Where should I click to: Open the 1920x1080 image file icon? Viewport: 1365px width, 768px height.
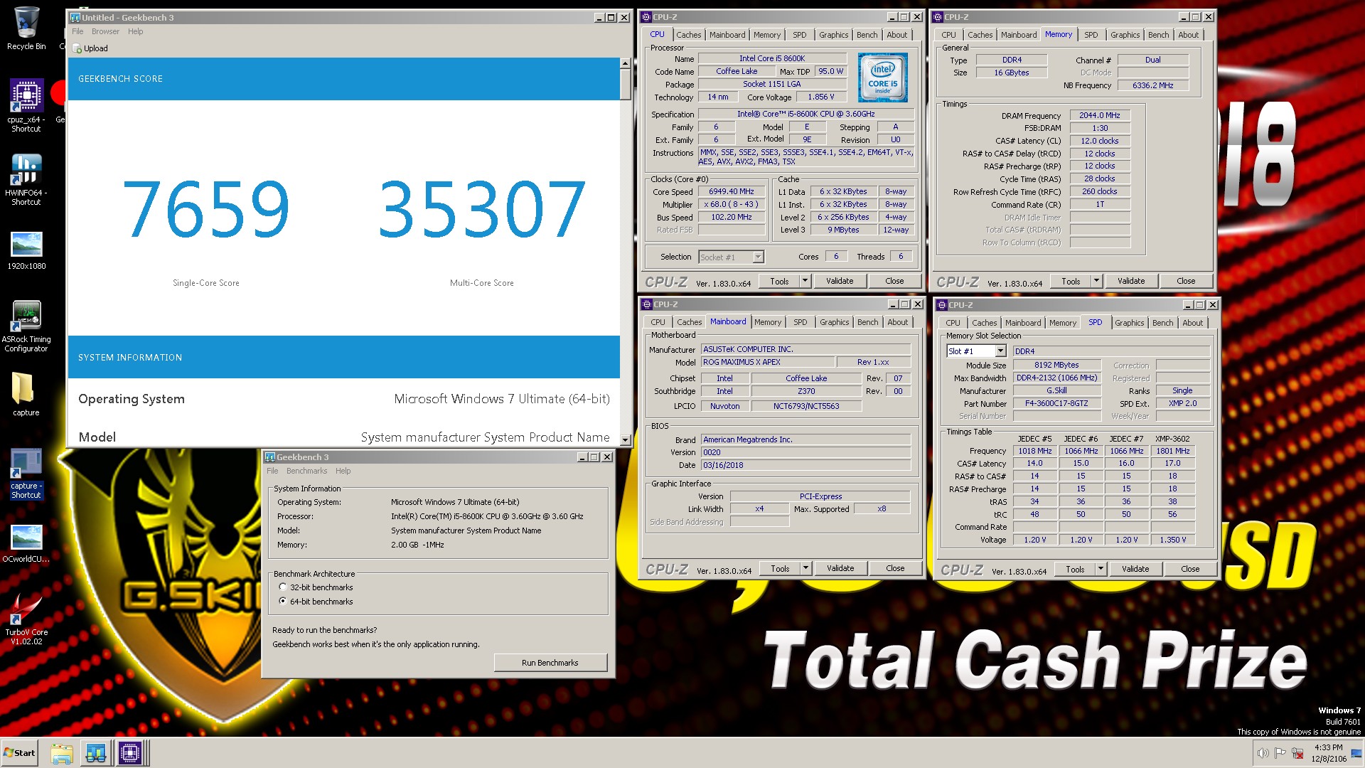[26, 250]
